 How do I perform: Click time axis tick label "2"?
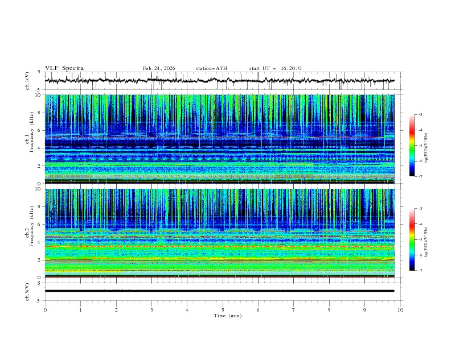point(116,310)
